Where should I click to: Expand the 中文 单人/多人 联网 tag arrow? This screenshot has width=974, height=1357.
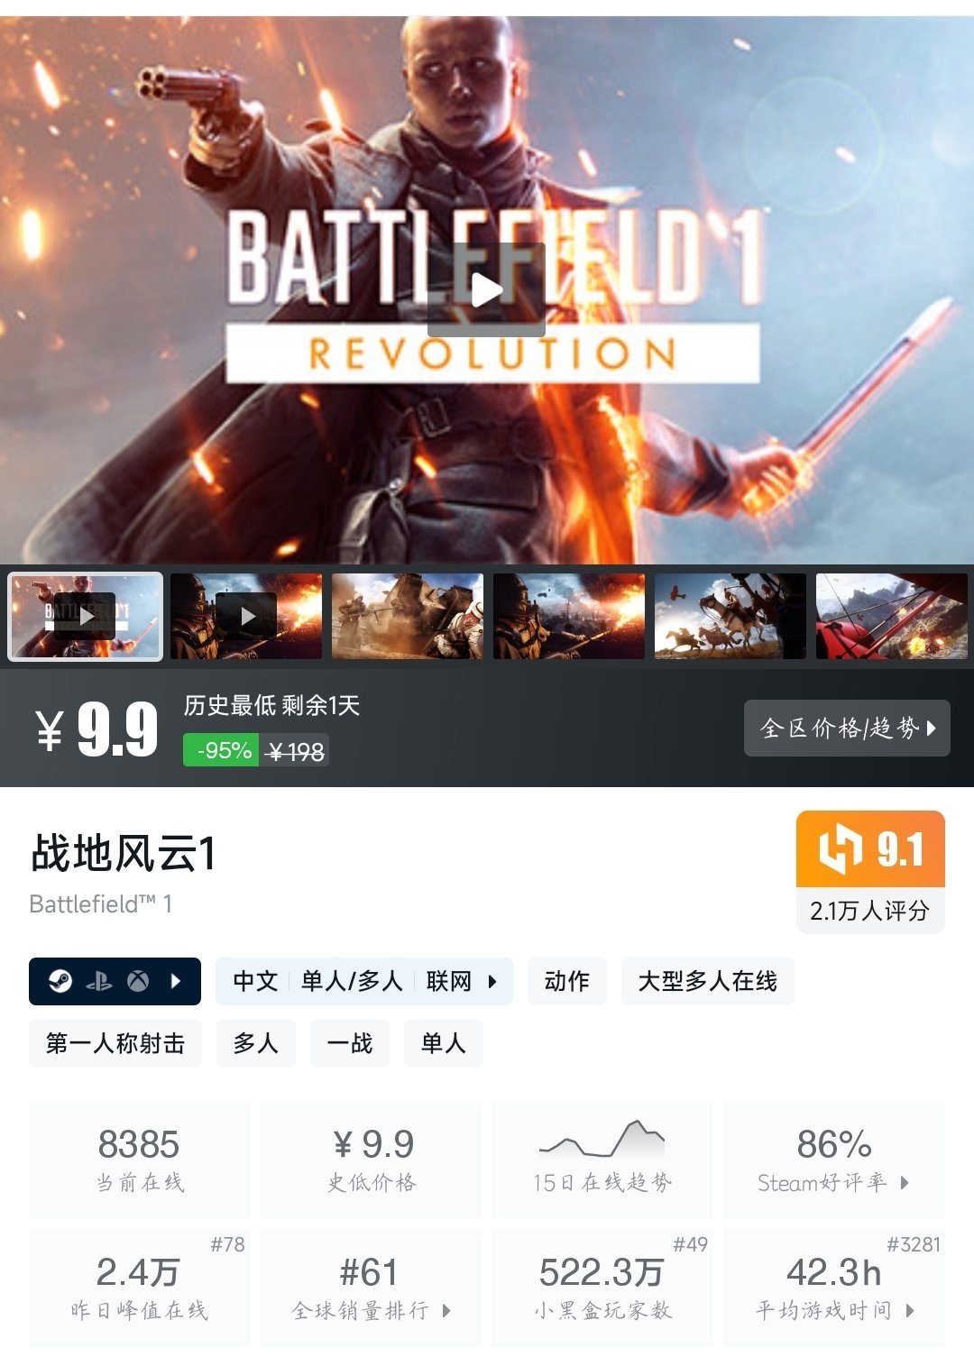click(x=492, y=981)
